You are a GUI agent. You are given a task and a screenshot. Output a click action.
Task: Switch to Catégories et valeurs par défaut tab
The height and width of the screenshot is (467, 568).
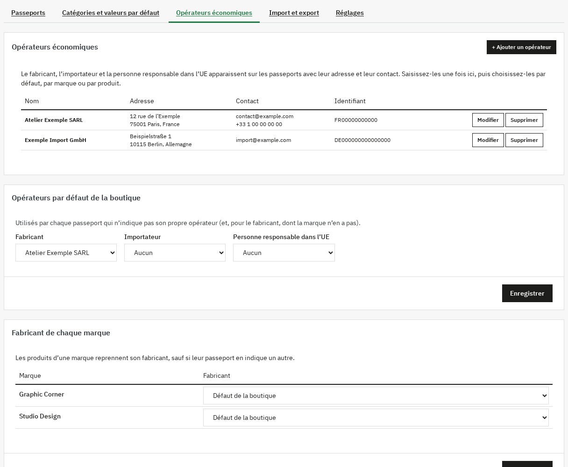[x=111, y=13]
